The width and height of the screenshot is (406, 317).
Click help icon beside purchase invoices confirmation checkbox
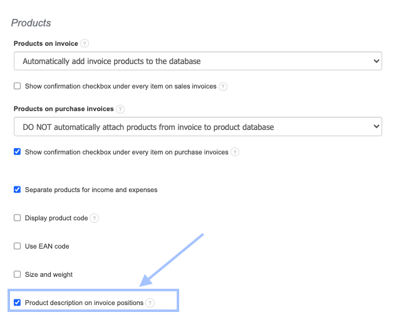234,152
